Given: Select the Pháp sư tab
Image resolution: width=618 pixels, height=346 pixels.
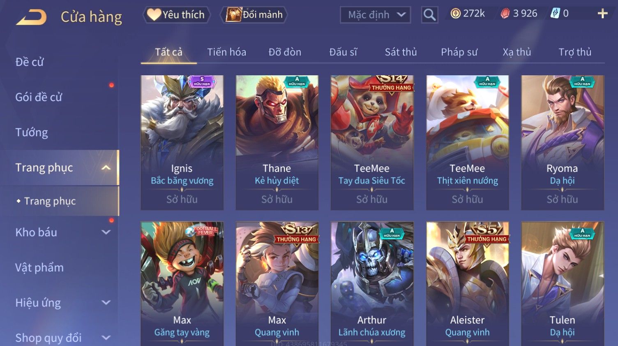Looking at the screenshot, I should click(x=459, y=52).
